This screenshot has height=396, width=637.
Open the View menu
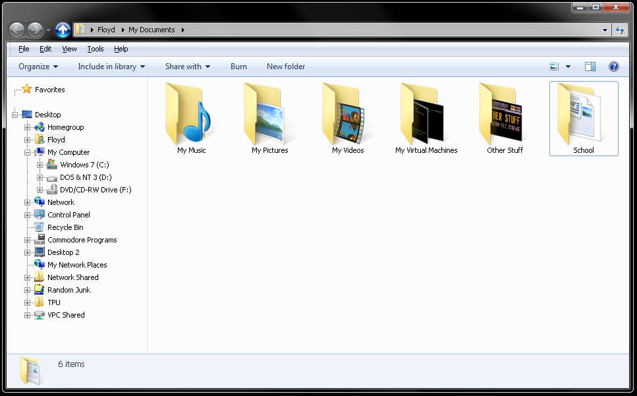point(69,49)
